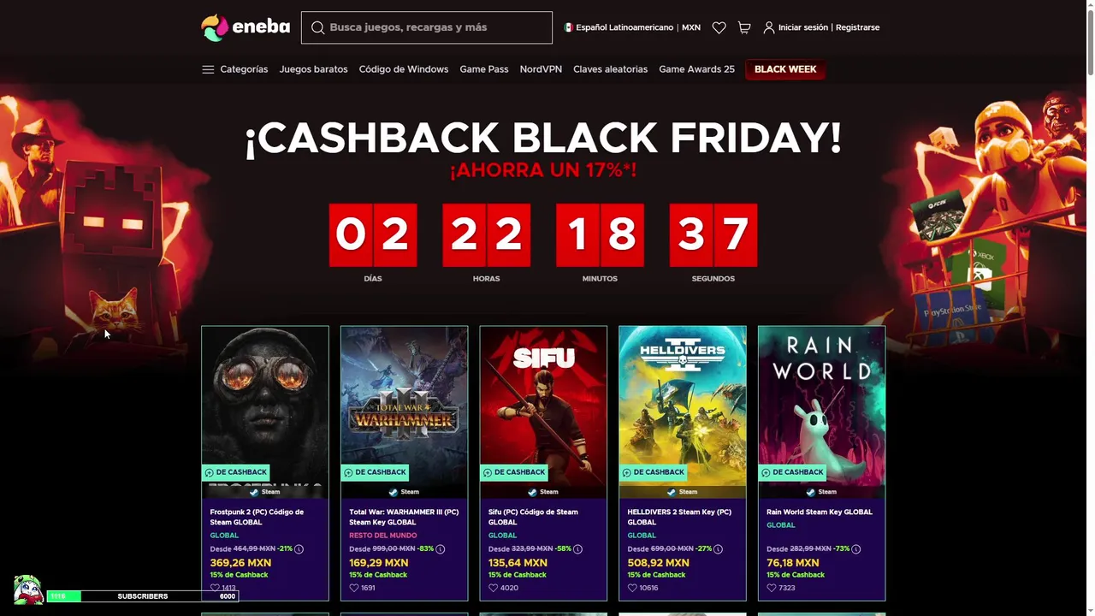Click the info icon beside Sifu discount
The image size is (1095, 616).
point(577,549)
